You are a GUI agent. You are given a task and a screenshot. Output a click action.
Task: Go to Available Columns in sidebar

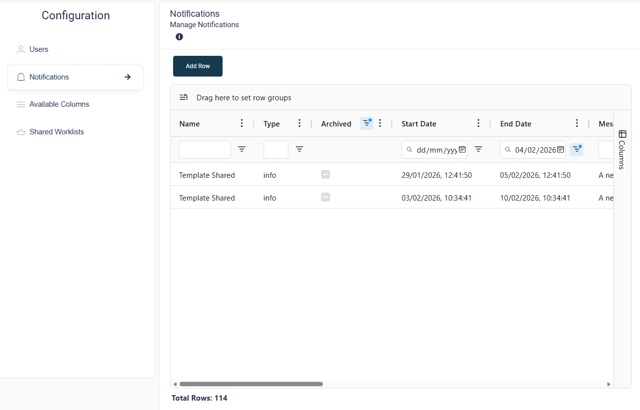(59, 104)
